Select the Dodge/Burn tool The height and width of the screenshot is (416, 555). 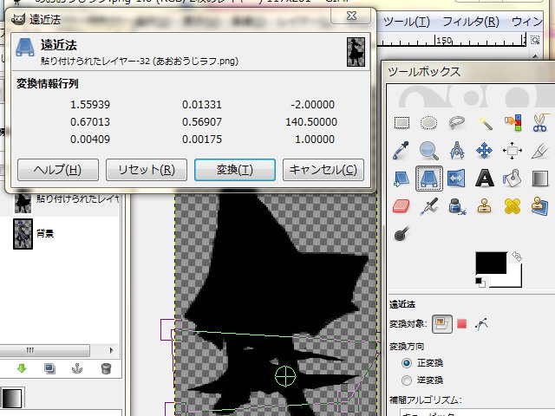click(402, 234)
